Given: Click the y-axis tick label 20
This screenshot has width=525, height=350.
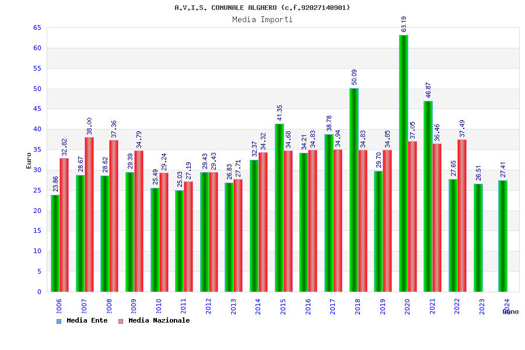Looking at the screenshot, I should [x=37, y=211].
